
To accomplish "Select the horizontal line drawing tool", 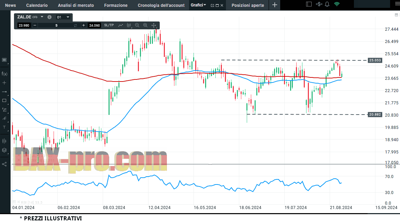I will click(x=4, y=92).
